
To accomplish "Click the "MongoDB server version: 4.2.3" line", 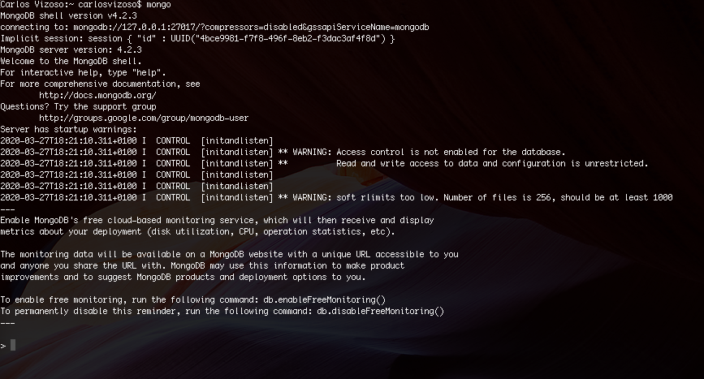I will pos(71,50).
